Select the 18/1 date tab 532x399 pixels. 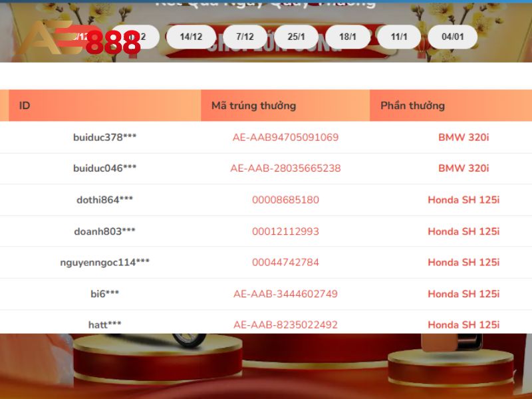[348, 37]
